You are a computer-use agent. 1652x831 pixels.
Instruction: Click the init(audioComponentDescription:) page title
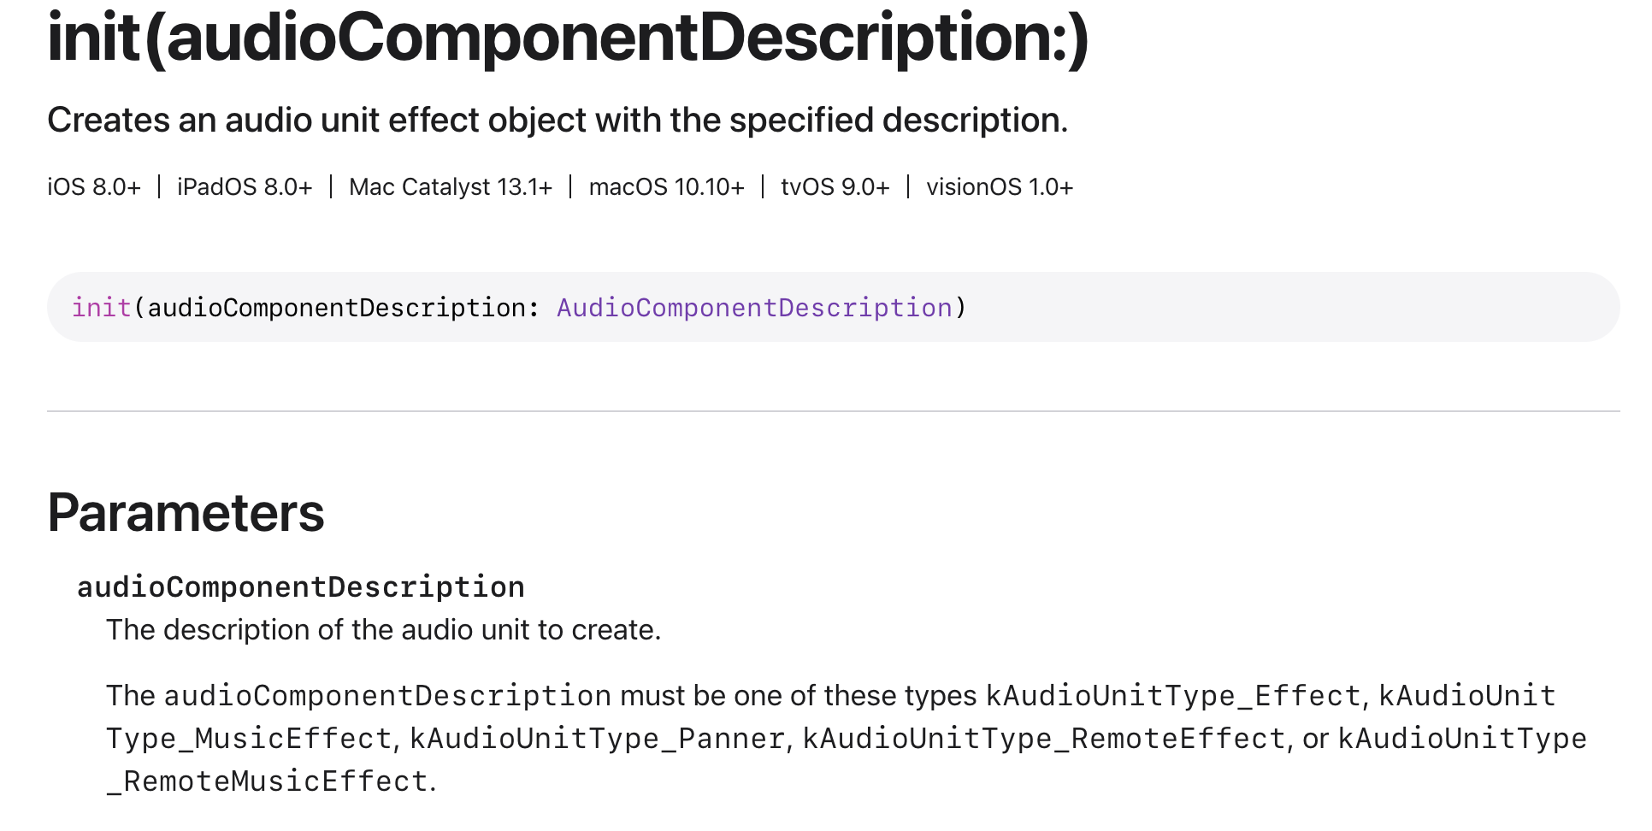(568, 38)
